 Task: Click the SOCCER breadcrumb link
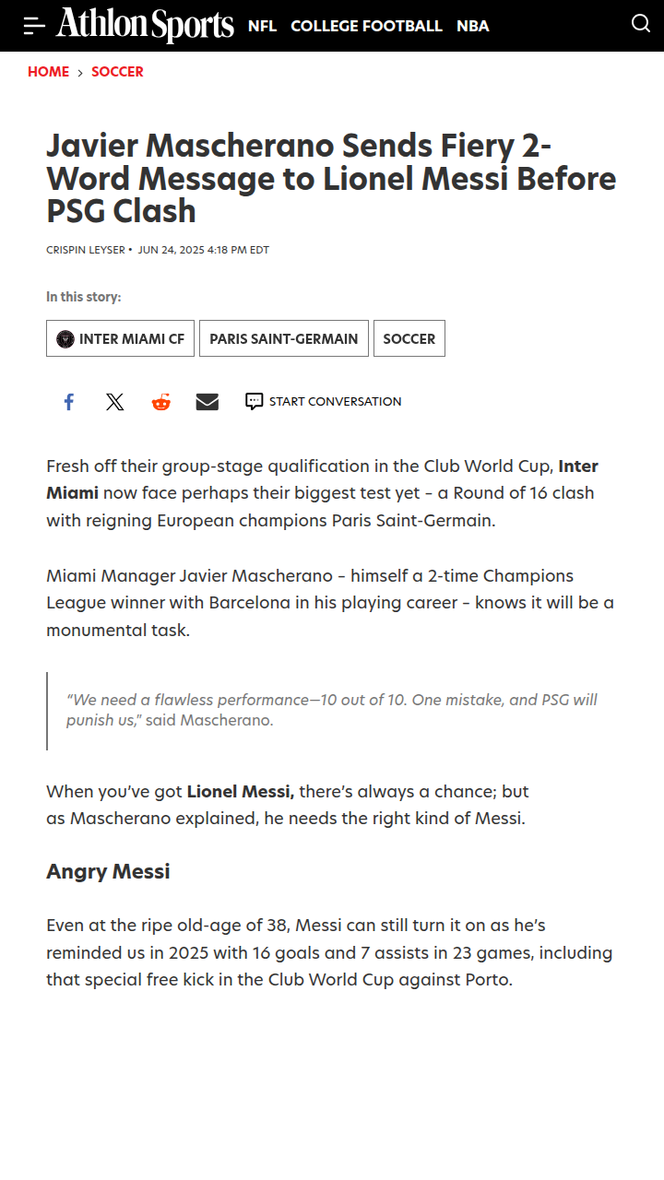point(117,72)
